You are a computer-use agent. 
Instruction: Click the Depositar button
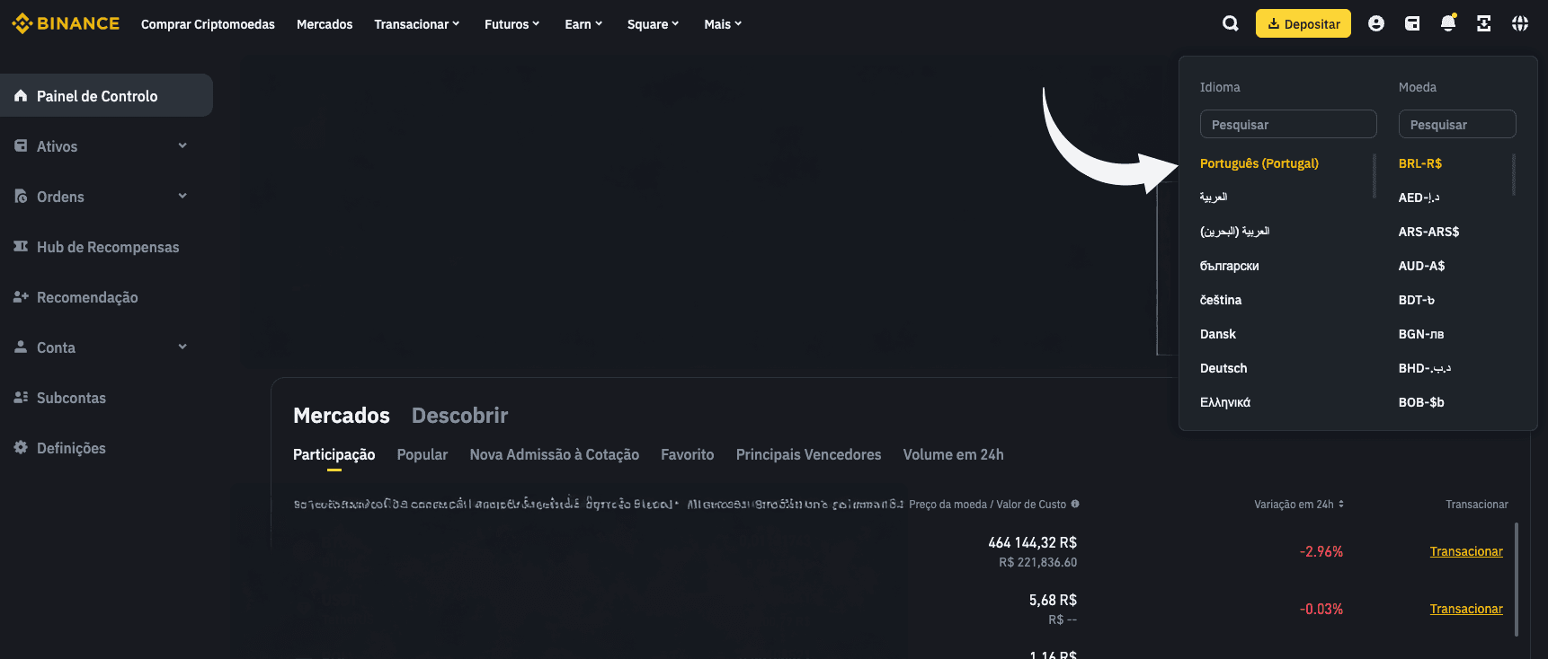1303,23
